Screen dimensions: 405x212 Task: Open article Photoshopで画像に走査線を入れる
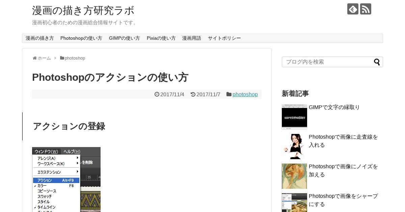[x=343, y=141]
